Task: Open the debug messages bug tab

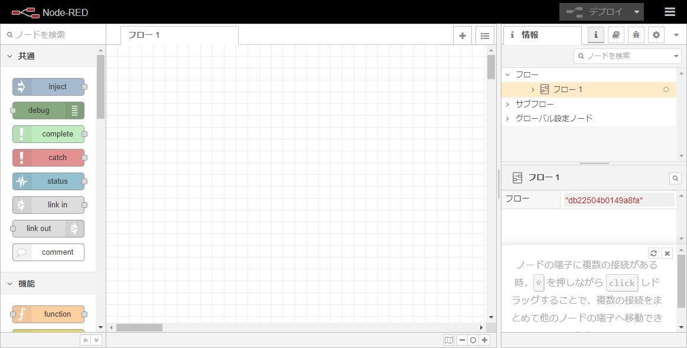Action: [x=636, y=35]
